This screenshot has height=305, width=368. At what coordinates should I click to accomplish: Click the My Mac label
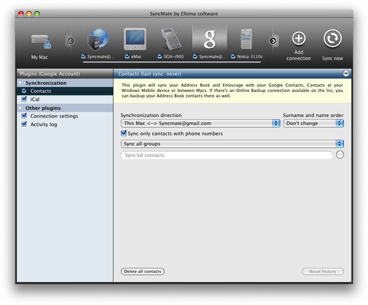(39, 57)
